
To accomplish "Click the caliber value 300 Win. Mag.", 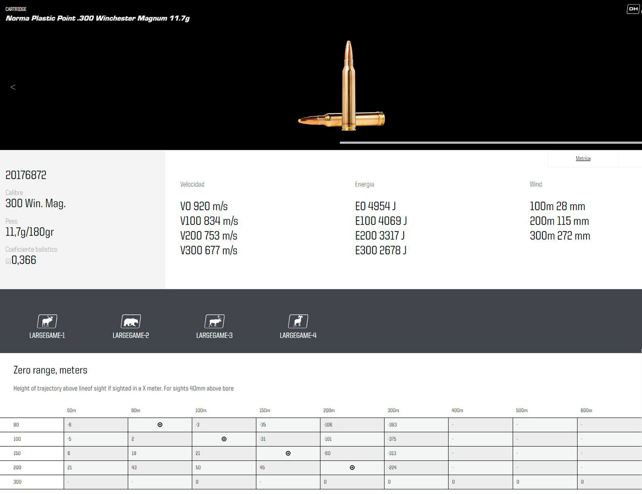I will [x=36, y=203].
